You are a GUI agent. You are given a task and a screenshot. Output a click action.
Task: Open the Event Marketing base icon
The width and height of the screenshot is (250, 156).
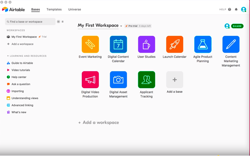pos(90,44)
